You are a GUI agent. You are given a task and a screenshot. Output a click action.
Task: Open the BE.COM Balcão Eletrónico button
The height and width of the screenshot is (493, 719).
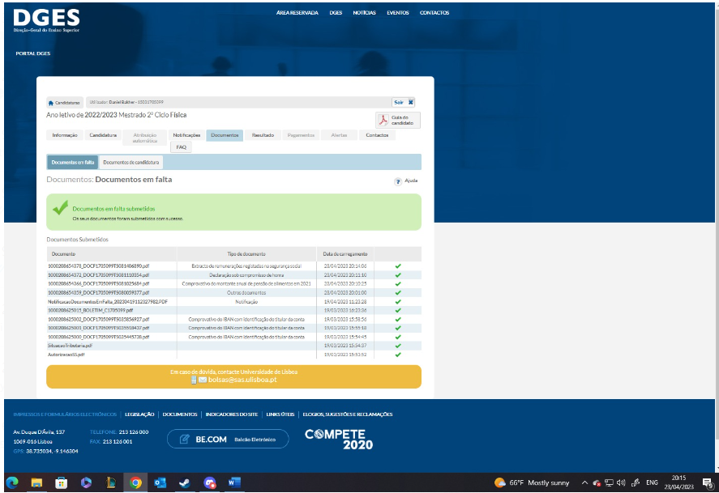(x=228, y=439)
